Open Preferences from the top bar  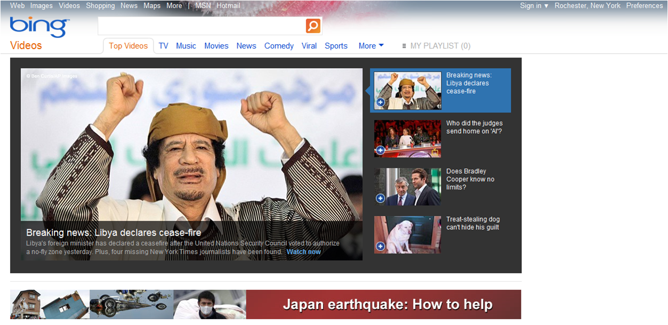[644, 5]
